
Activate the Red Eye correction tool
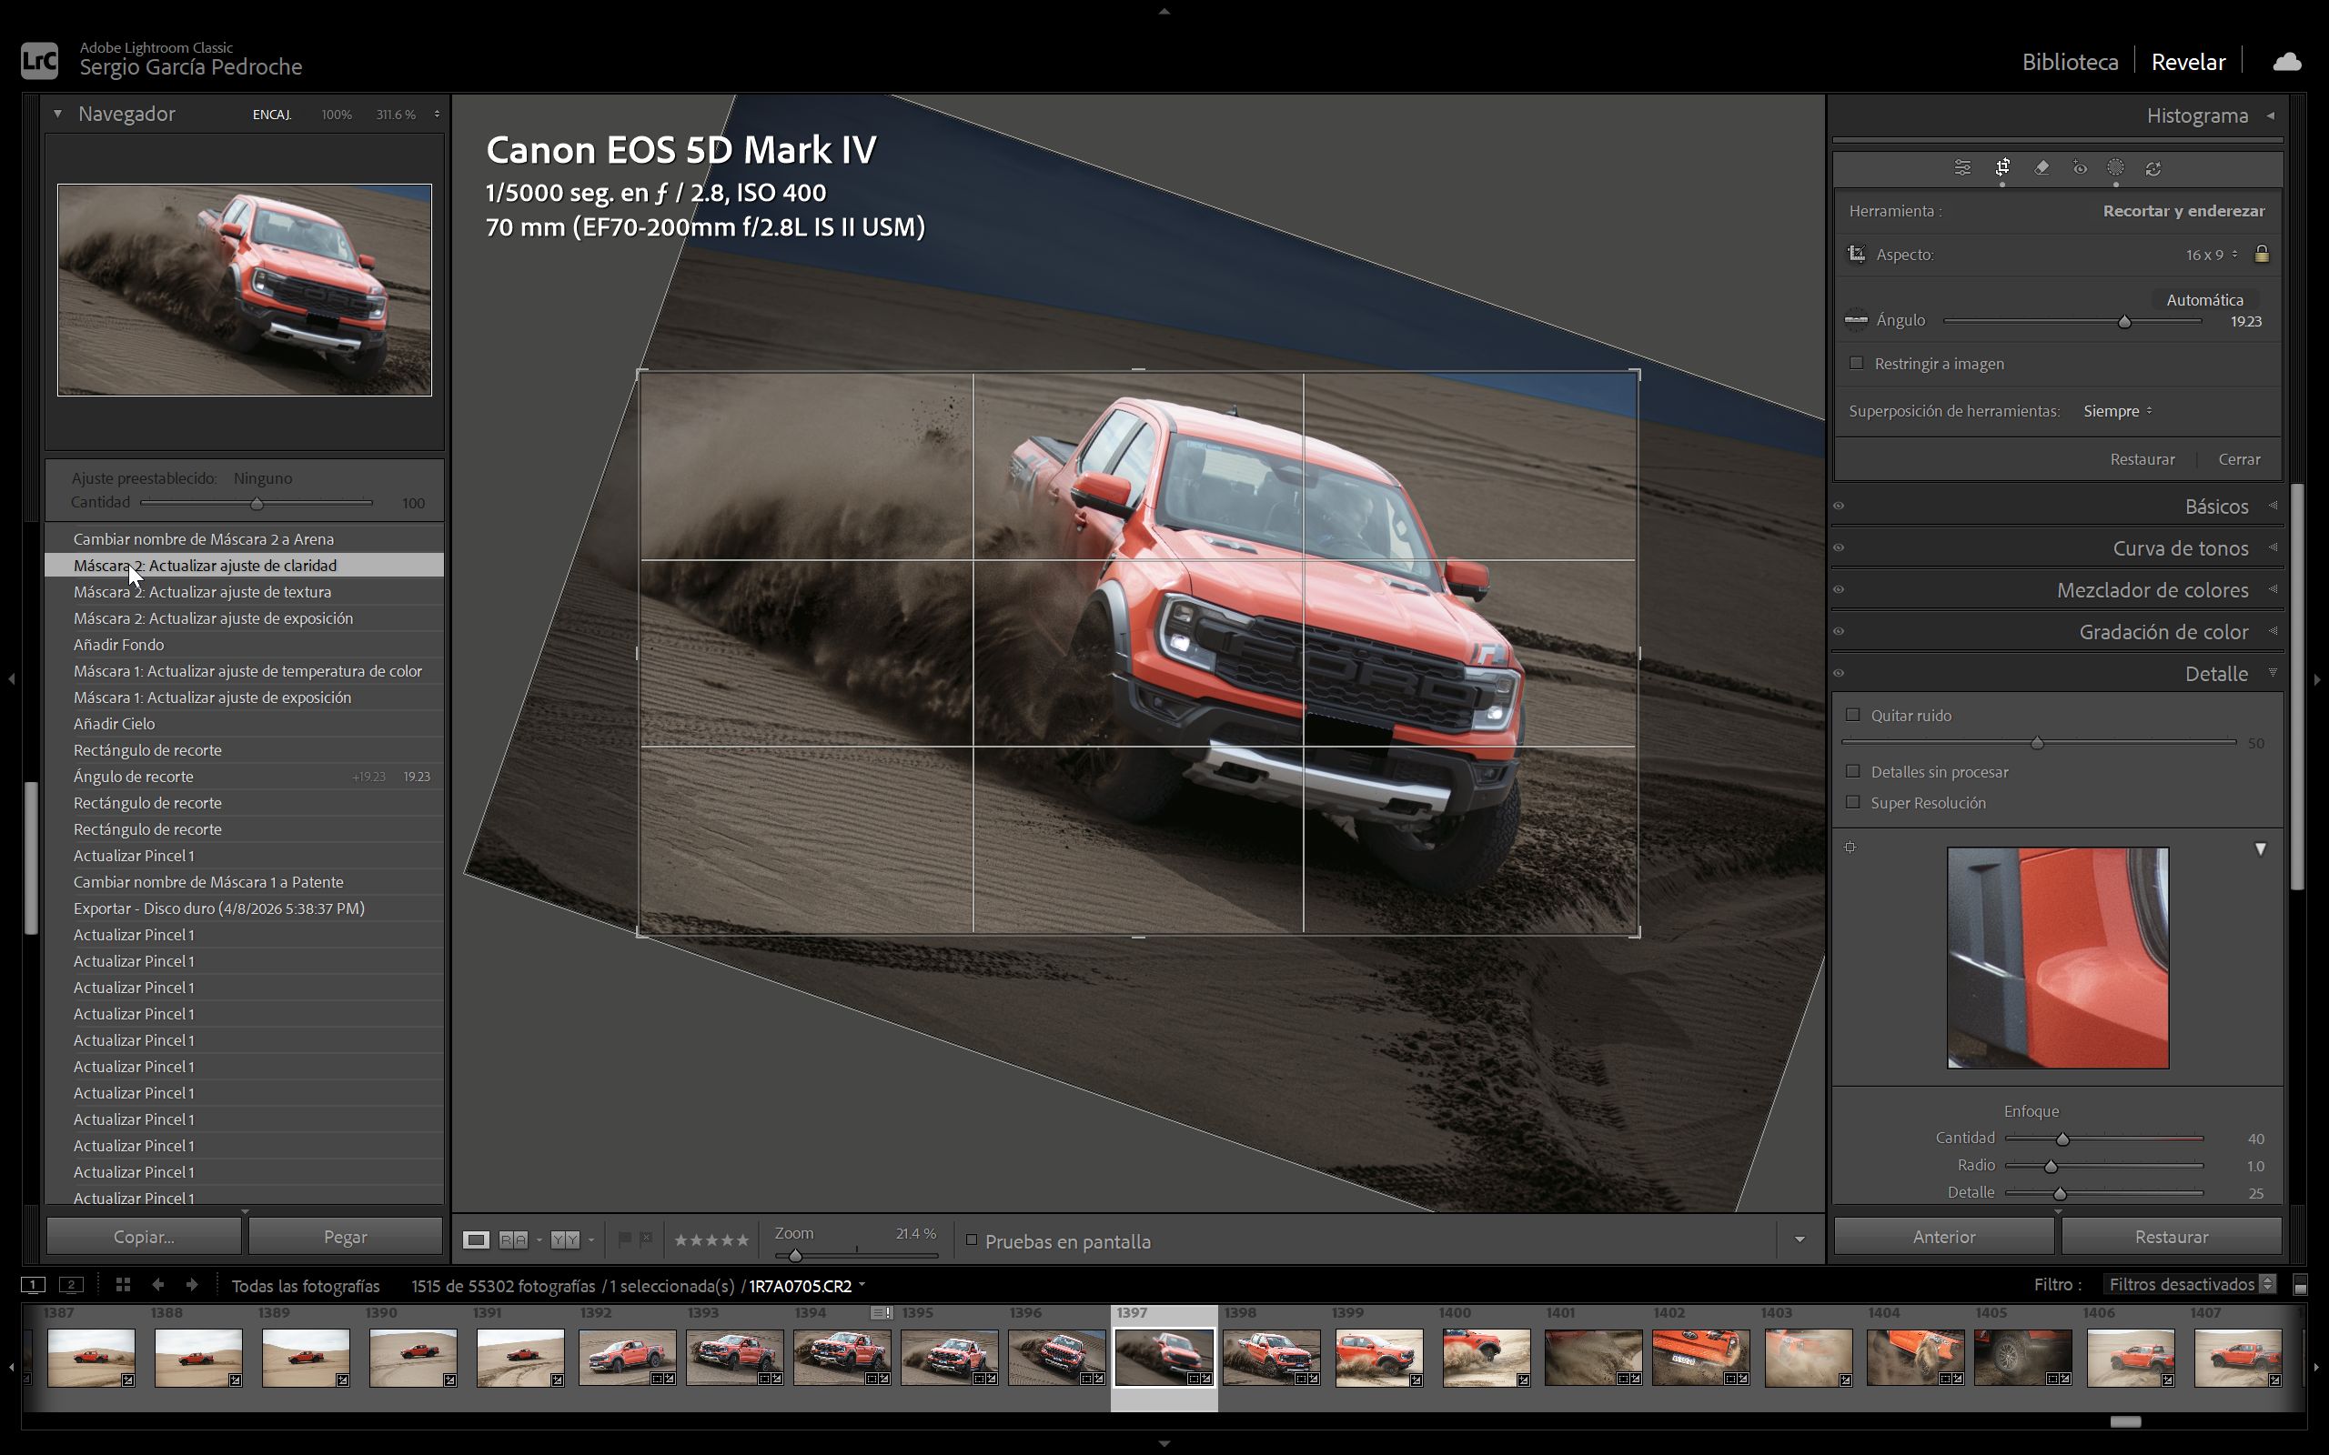pyautogui.click(x=2080, y=168)
